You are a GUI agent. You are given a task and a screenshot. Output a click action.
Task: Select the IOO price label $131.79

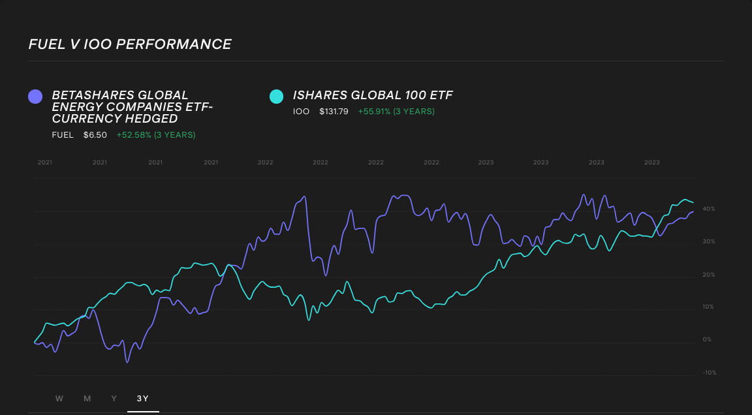point(334,112)
